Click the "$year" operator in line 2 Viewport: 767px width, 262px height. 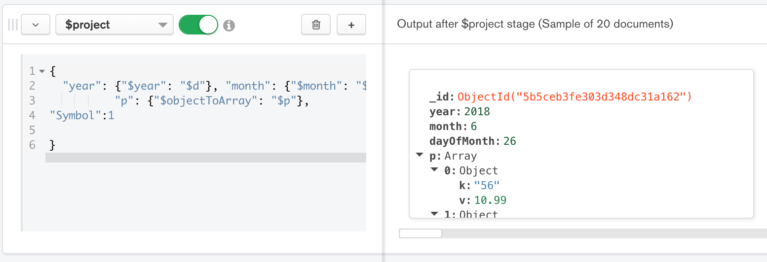point(144,86)
